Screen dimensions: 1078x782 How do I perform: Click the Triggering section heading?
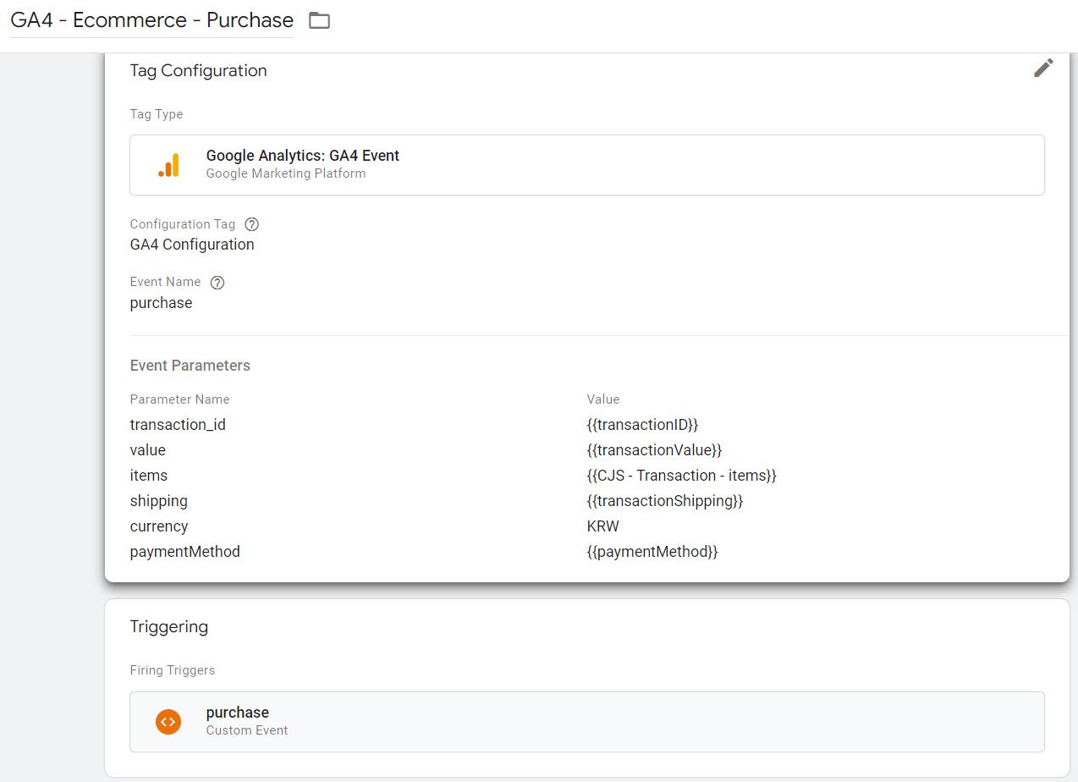click(168, 627)
